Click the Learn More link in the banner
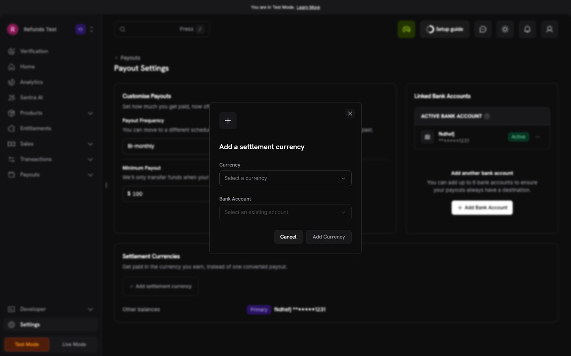The width and height of the screenshot is (571, 356). (308, 8)
